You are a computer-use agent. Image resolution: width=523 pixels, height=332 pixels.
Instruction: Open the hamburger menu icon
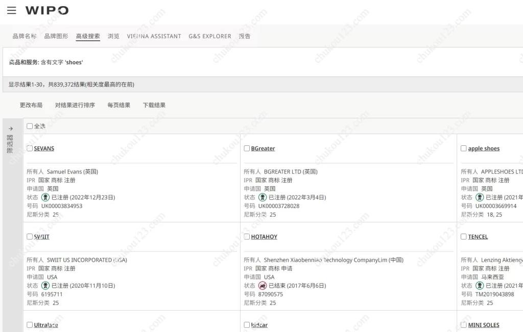[11, 10]
